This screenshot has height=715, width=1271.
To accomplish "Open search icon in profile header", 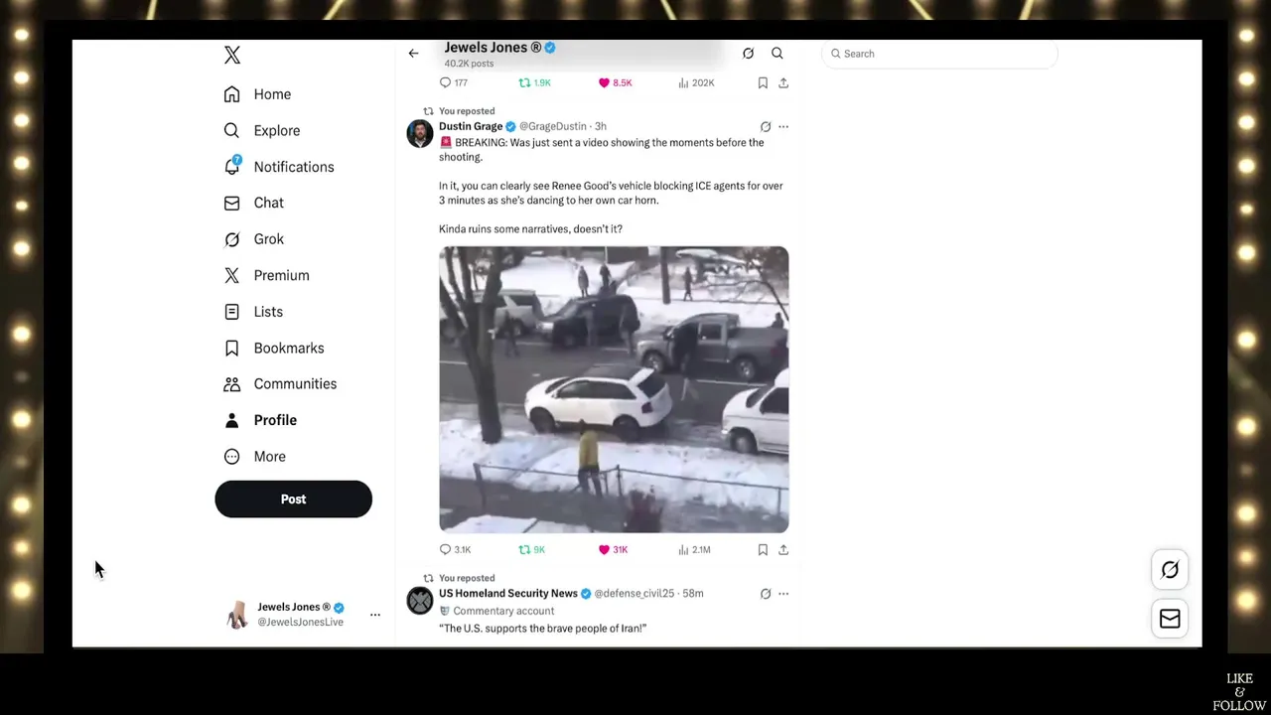I will (x=777, y=54).
